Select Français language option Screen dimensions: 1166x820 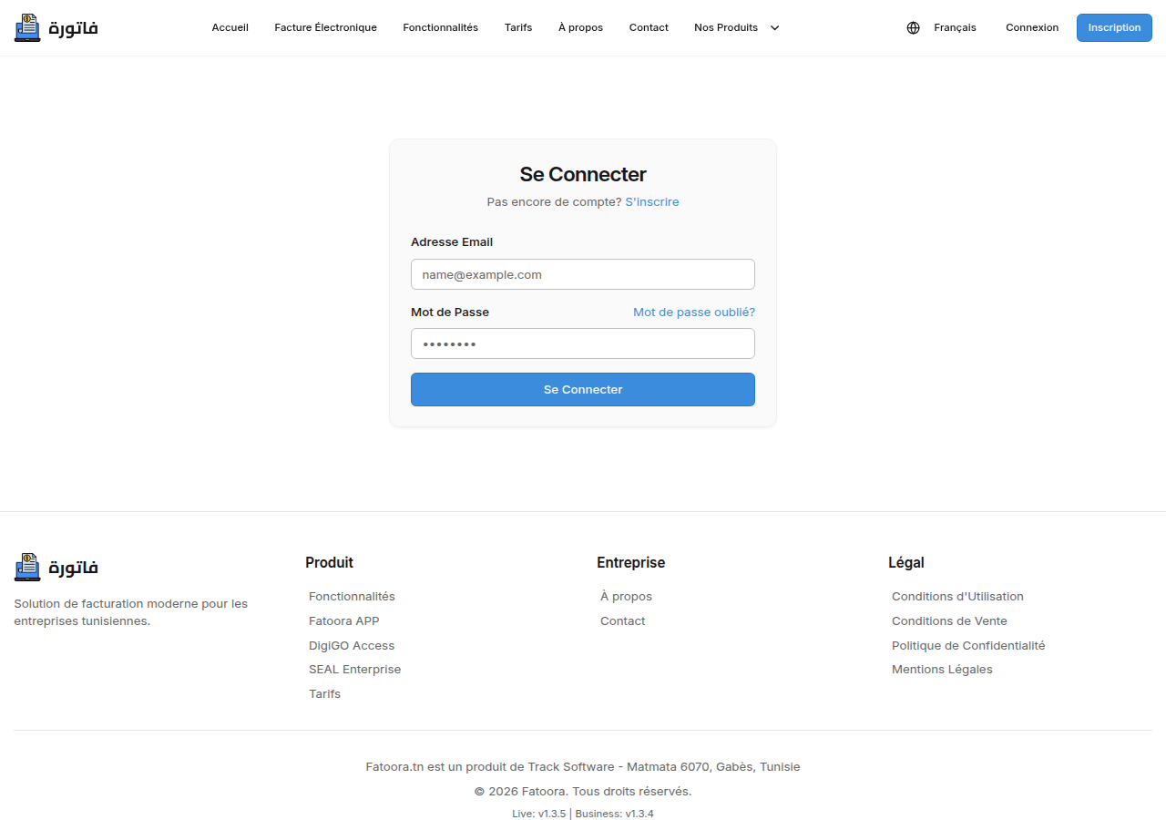tap(955, 27)
